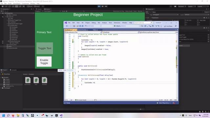
Task: Open the Unity cloud services icon
Action: [x=175, y=6]
